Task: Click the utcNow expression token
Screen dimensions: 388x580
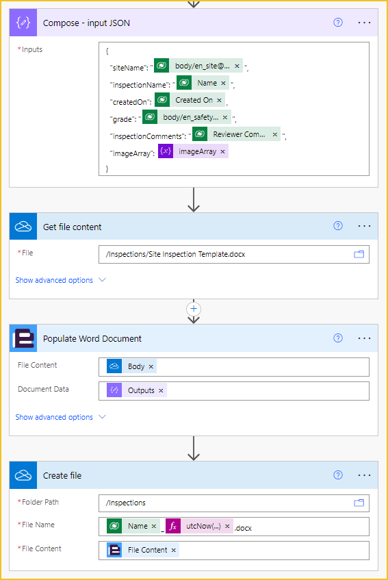Action: [x=199, y=526]
